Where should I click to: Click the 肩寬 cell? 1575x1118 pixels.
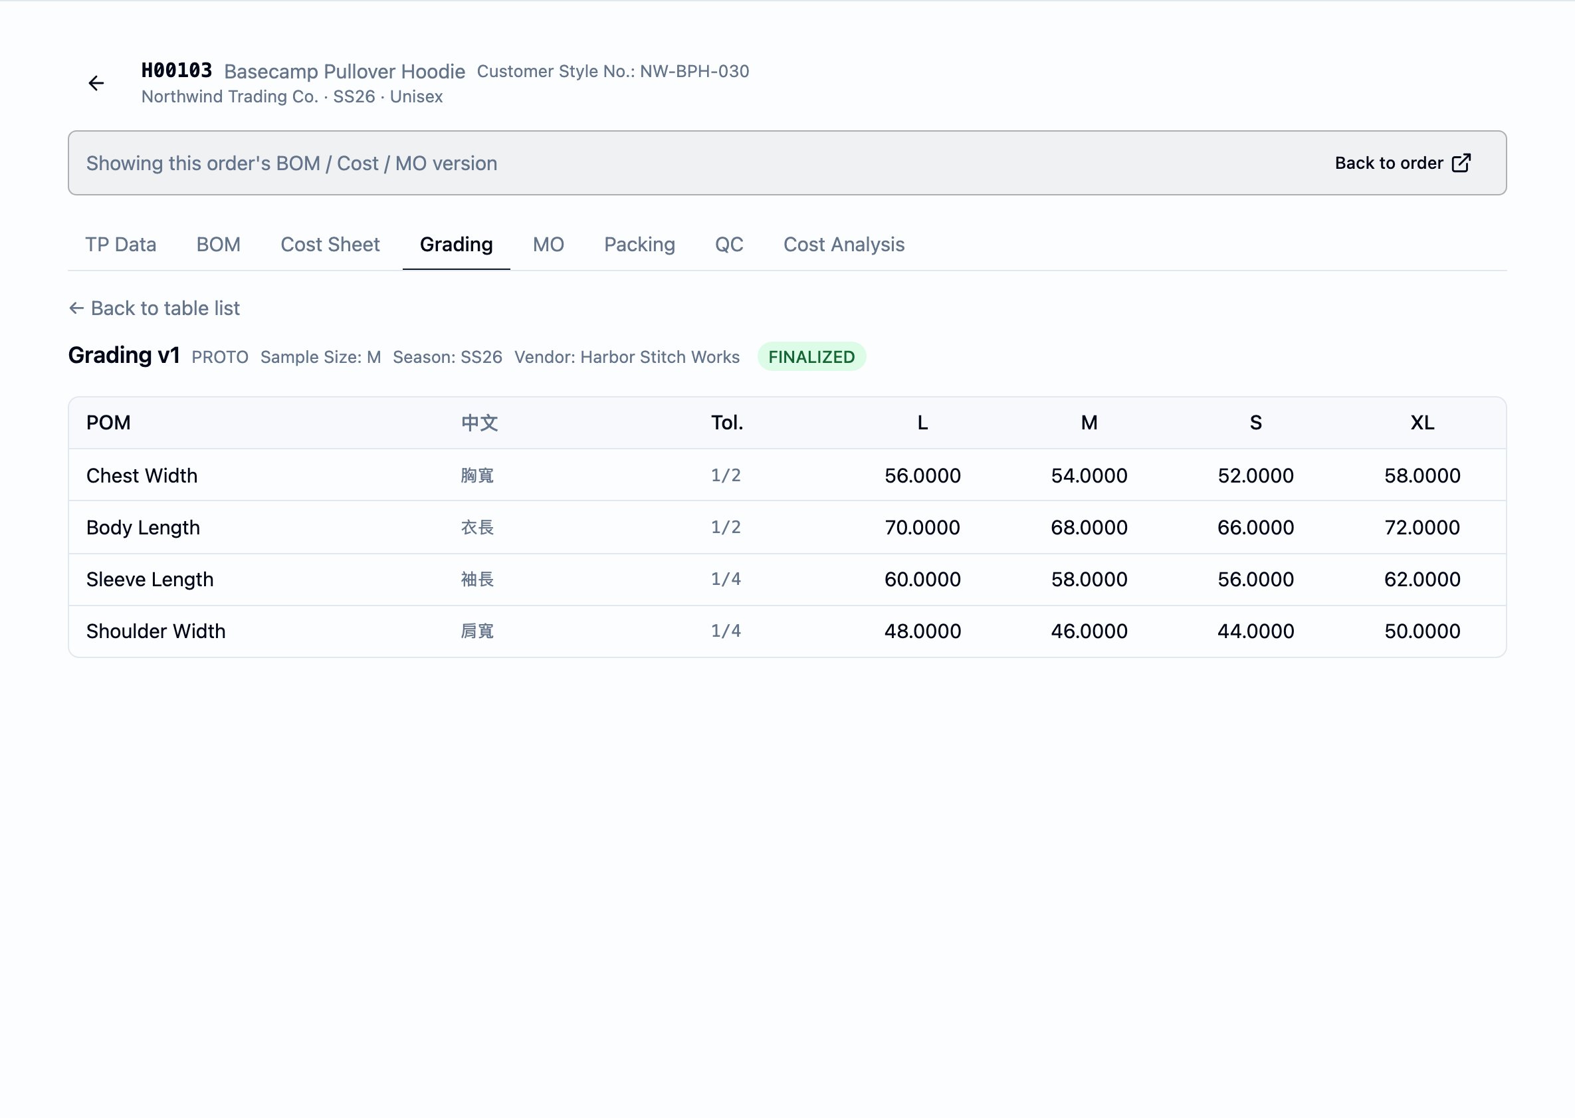click(477, 631)
